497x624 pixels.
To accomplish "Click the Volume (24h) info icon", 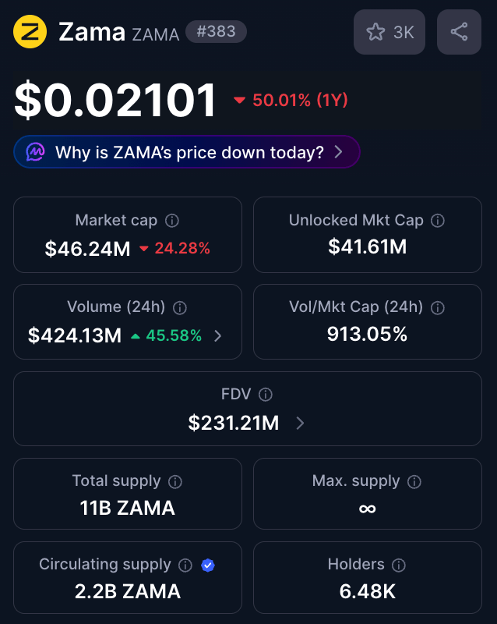I will point(180,308).
